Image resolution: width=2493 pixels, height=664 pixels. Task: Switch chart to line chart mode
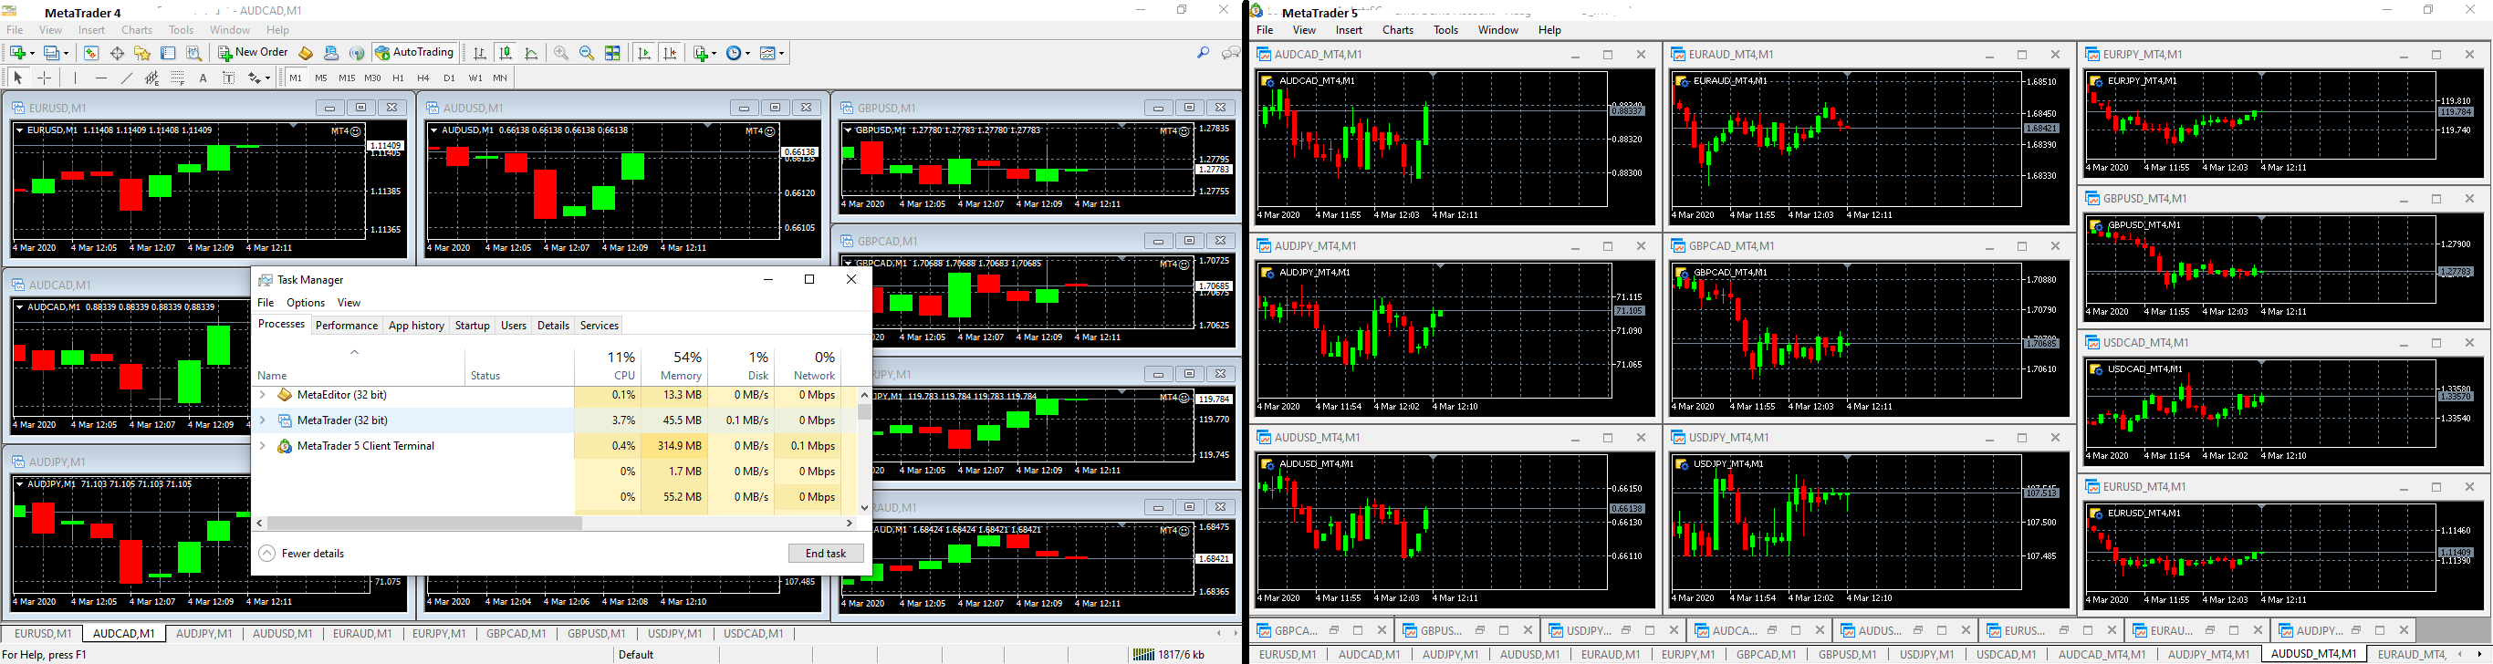click(x=531, y=53)
